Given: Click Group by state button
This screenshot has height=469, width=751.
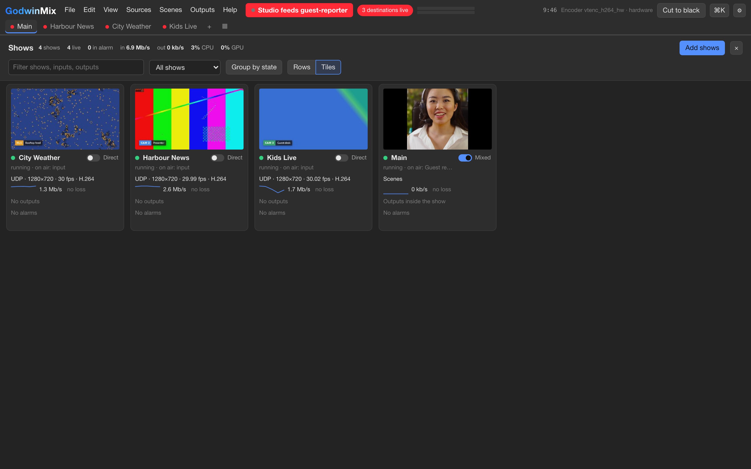Looking at the screenshot, I should 254,67.
